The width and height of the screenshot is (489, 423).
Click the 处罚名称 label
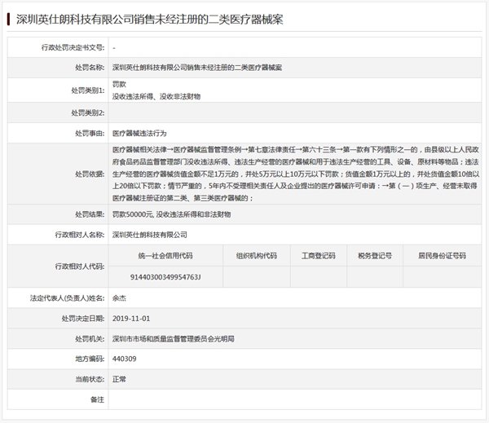pyautogui.click(x=90, y=68)
